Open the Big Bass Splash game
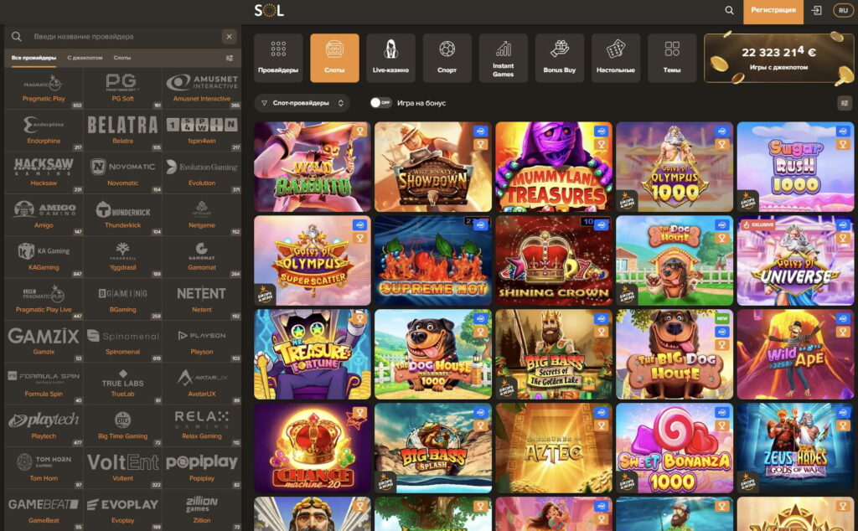This screenshot has width=858, height=531. [433, 448]
